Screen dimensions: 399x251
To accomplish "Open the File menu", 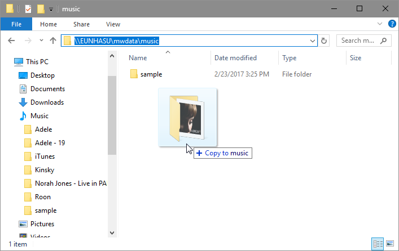I will coord(16,24).
